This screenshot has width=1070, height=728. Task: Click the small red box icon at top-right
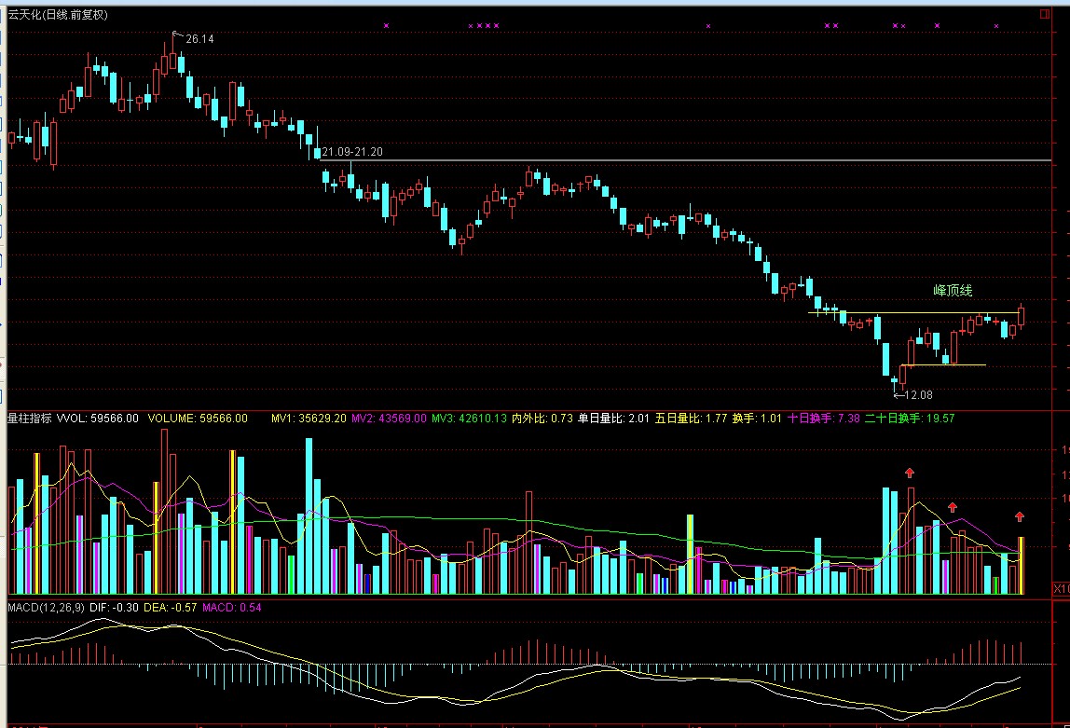click(x=1043, y=13)
